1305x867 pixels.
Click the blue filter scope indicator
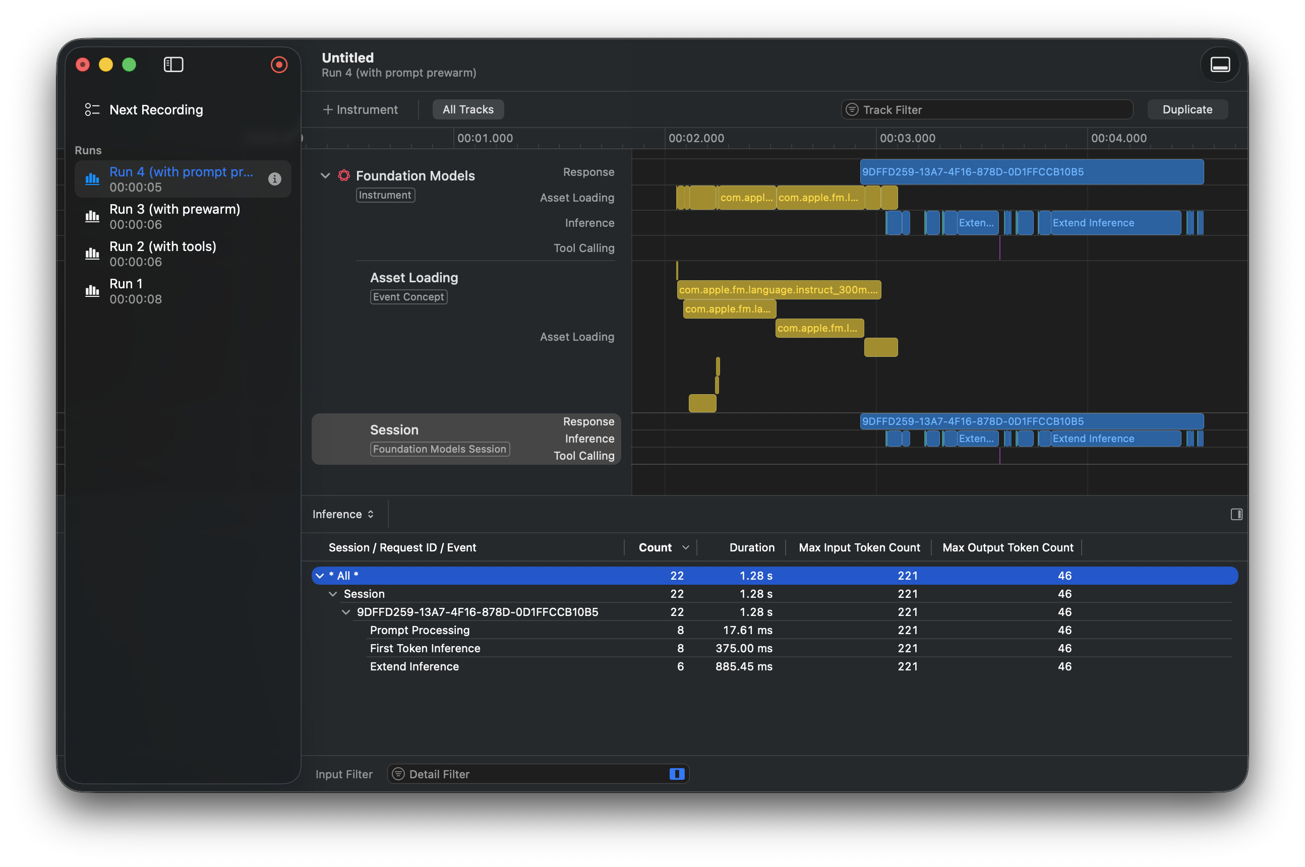coord(676,774)
